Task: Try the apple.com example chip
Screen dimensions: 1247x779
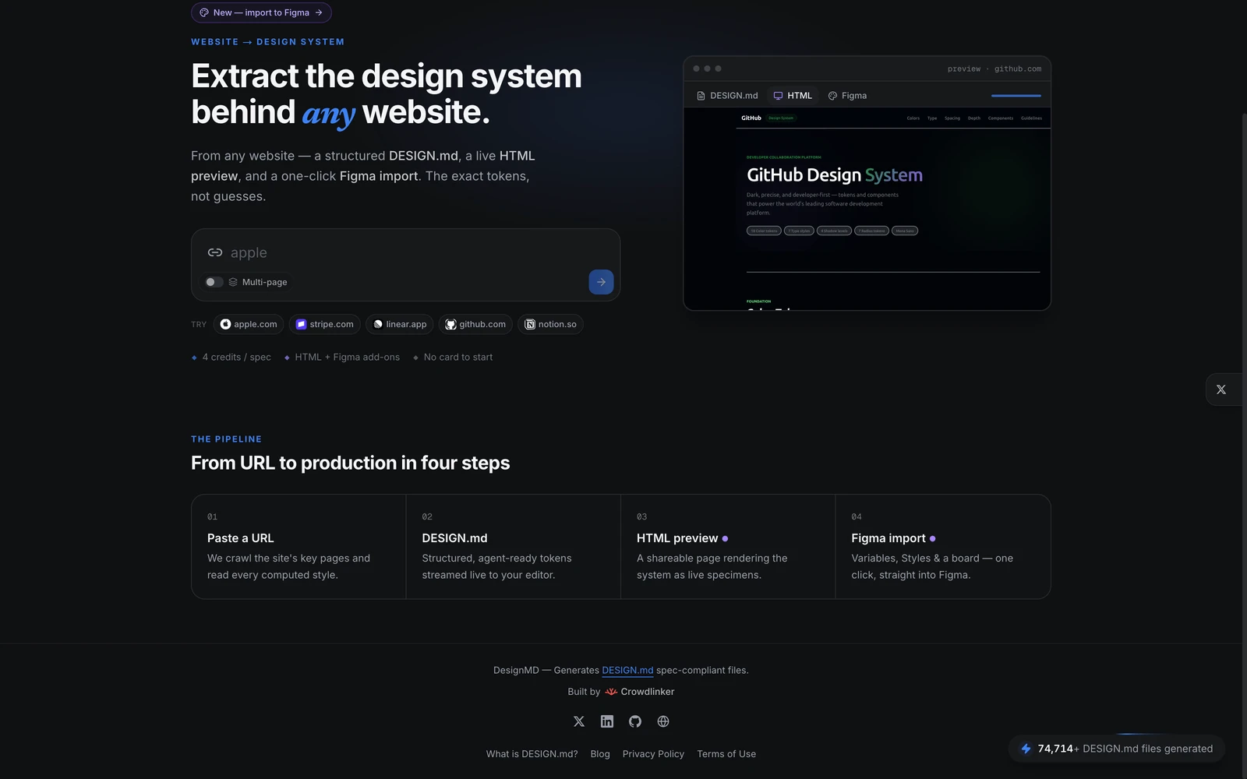Action: tap(249, 324)
